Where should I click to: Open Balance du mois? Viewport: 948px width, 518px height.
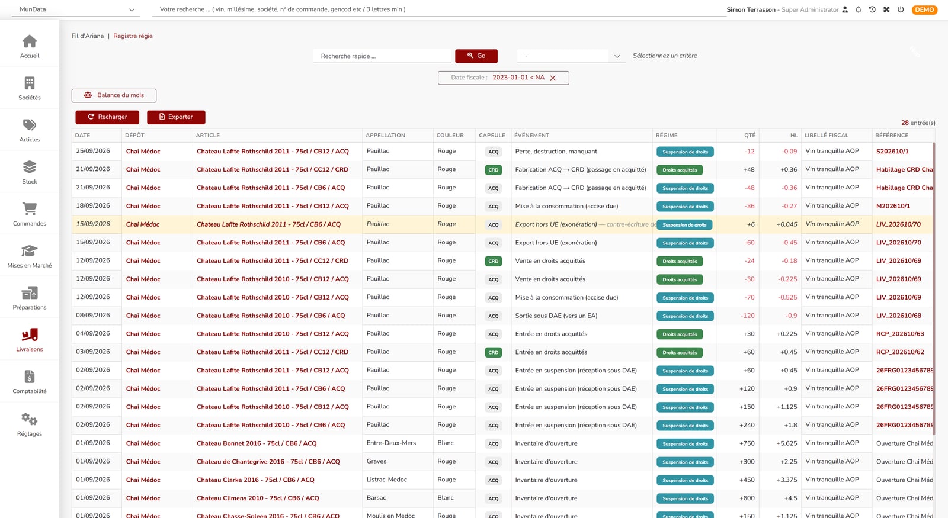[114, 95]
